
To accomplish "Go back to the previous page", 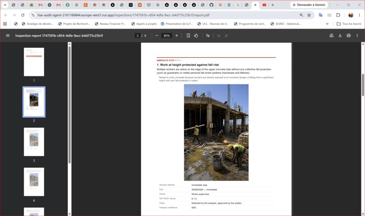I will pyautogui.click(x=6, y=15).
